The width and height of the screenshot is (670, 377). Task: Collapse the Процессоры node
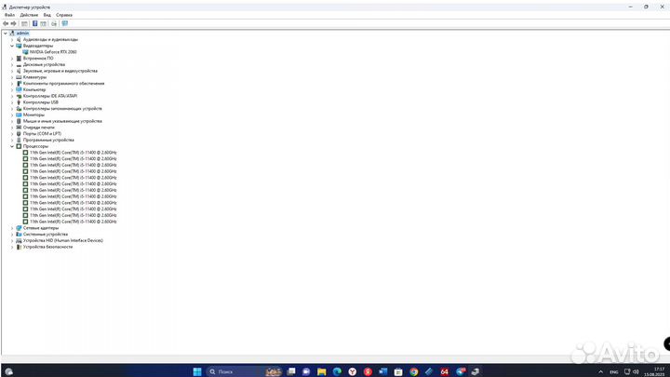tap(12, 146)
